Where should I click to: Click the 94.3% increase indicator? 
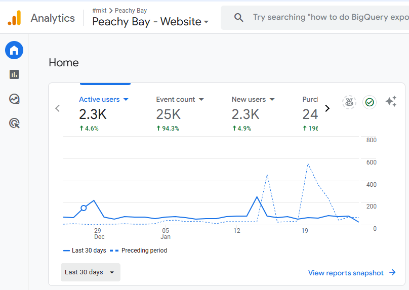(x=168, y=129)
